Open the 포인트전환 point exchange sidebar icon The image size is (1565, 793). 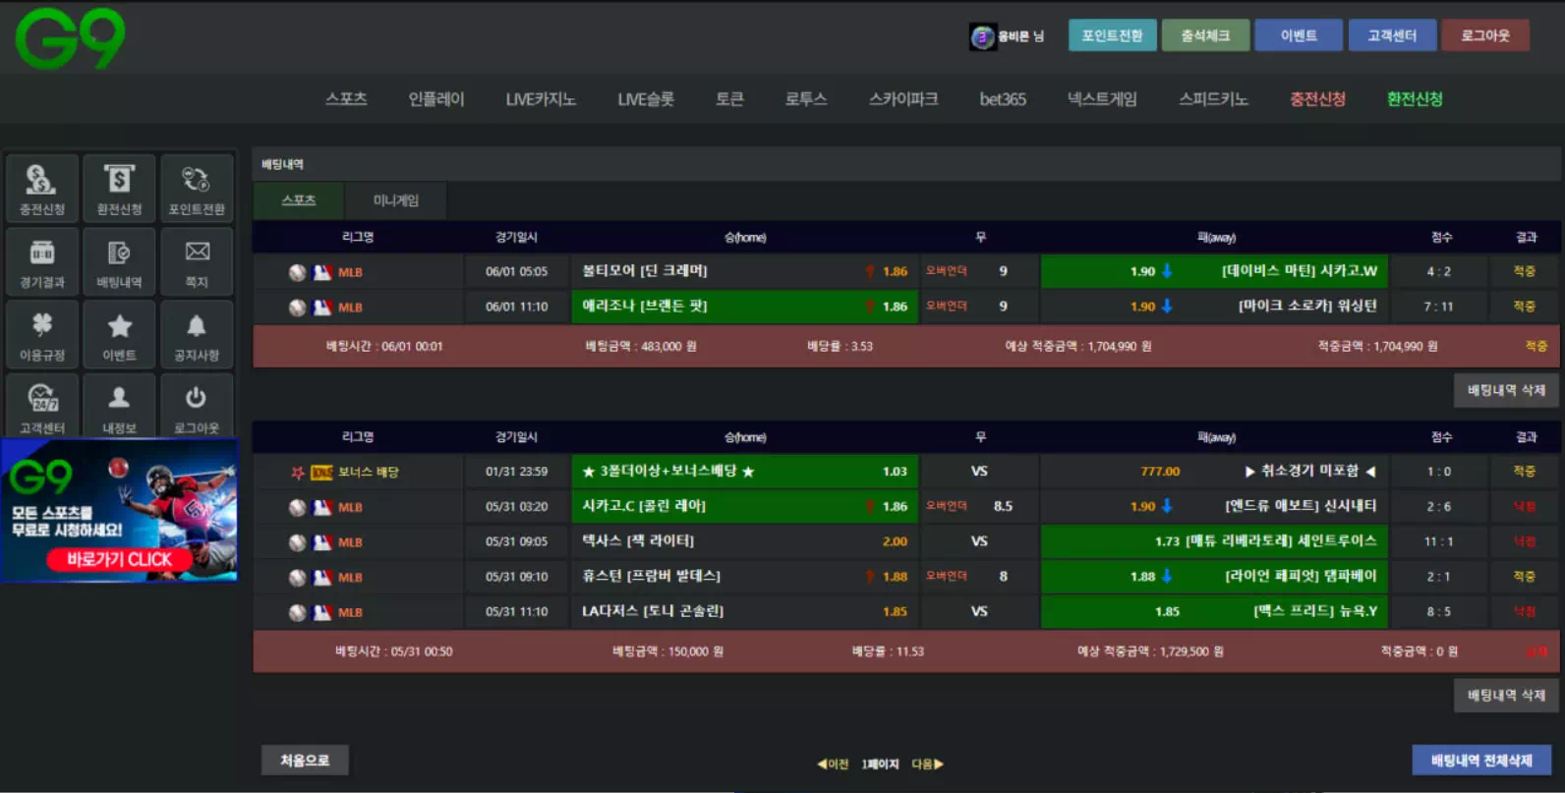click(197, 188)
